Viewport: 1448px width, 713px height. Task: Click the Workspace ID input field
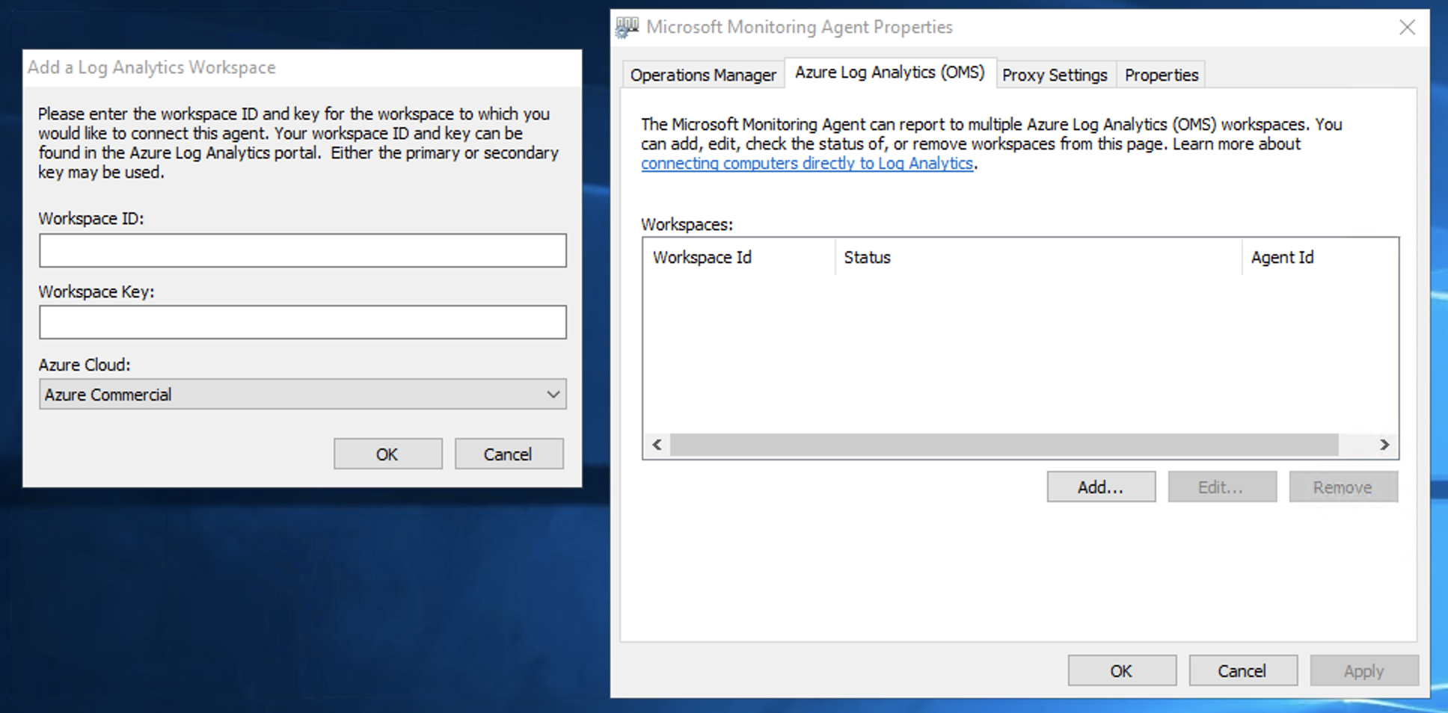point(302,250)
